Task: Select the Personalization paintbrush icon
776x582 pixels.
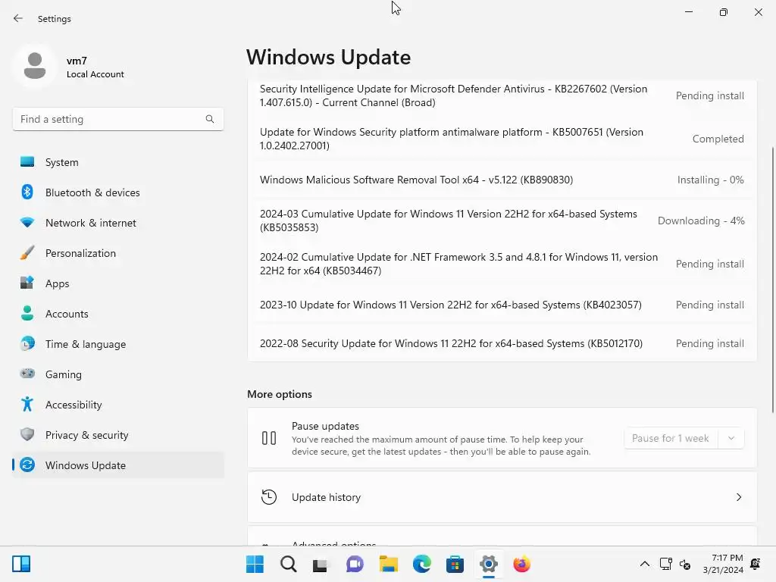Action: (x=27, y=253)
